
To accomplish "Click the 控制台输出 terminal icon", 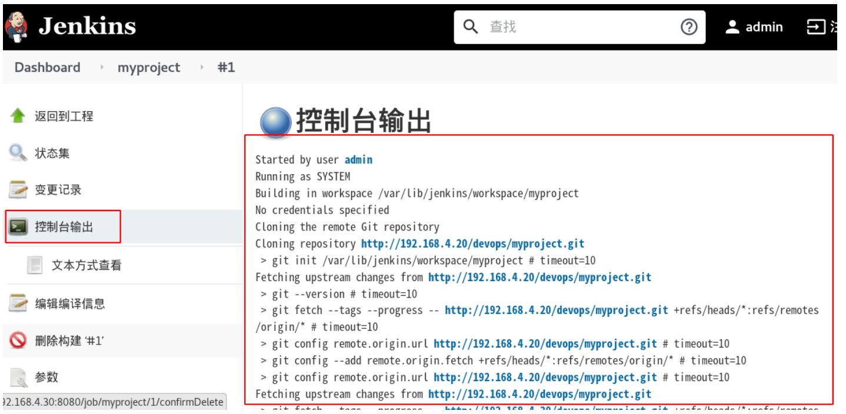I will [x=19, y=227].
